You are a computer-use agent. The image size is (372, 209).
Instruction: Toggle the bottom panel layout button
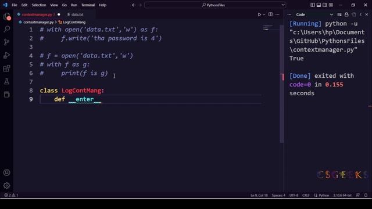(x=319, y=5)
